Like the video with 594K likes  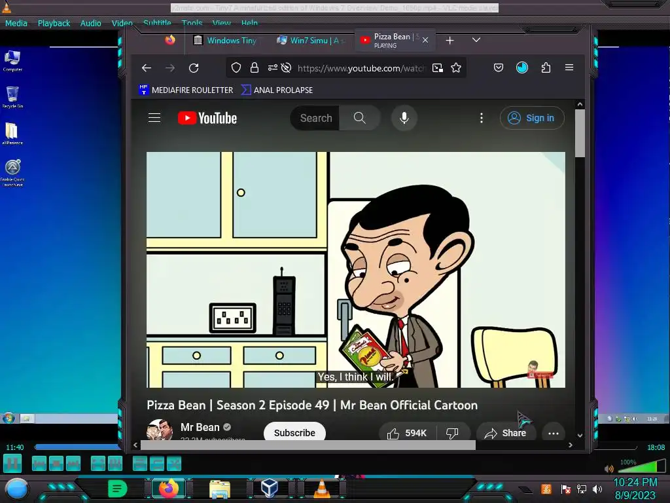point(407,433)
